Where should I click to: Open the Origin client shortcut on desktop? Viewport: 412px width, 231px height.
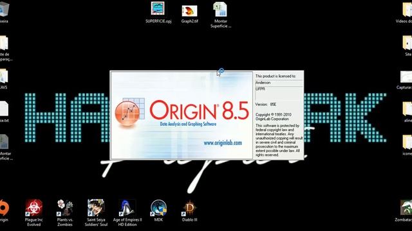point(4,210)
